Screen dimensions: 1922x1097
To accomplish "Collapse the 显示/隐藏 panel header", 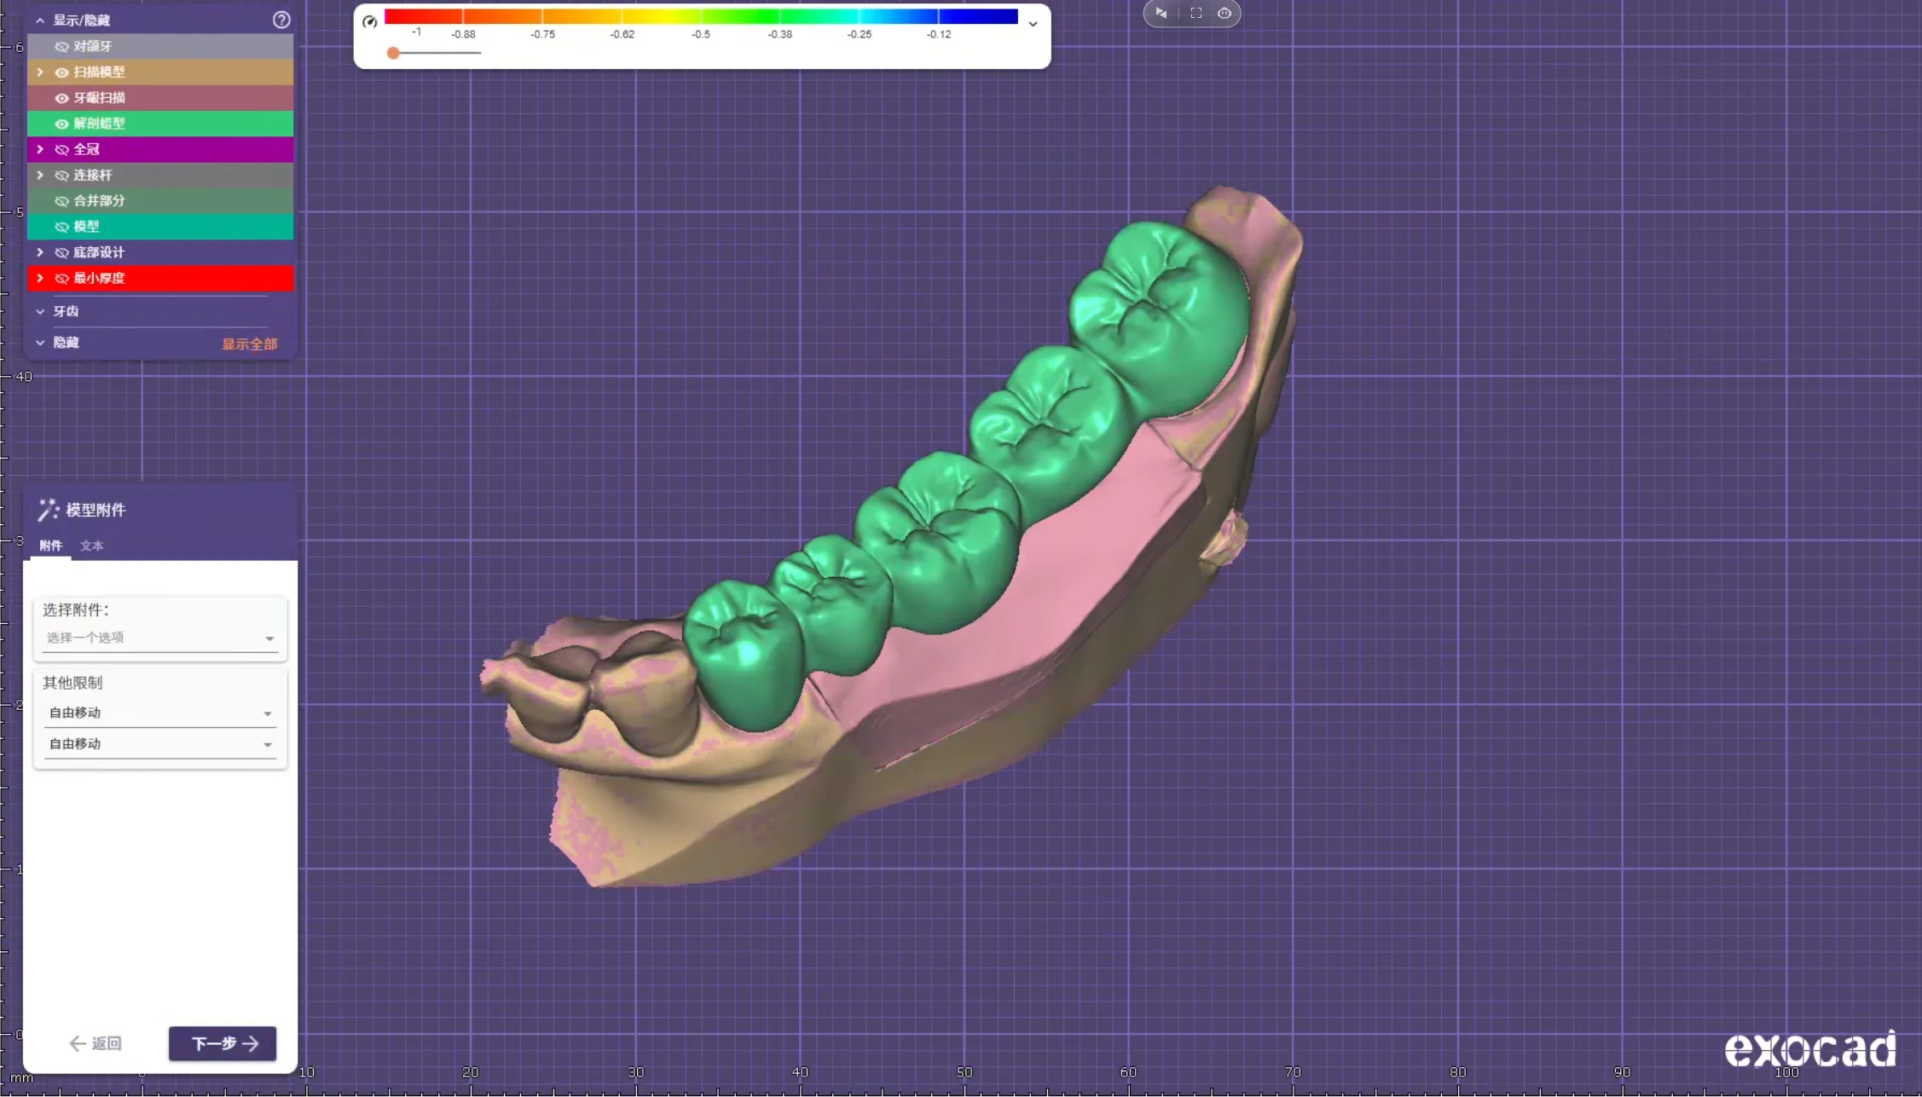I will (x=39, y=20).
